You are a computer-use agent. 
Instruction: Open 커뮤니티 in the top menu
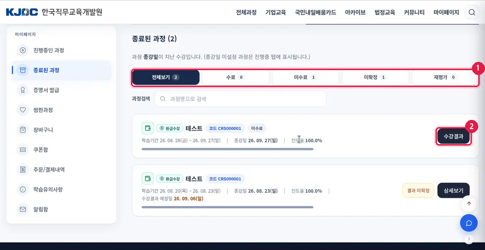coord(414,13)
